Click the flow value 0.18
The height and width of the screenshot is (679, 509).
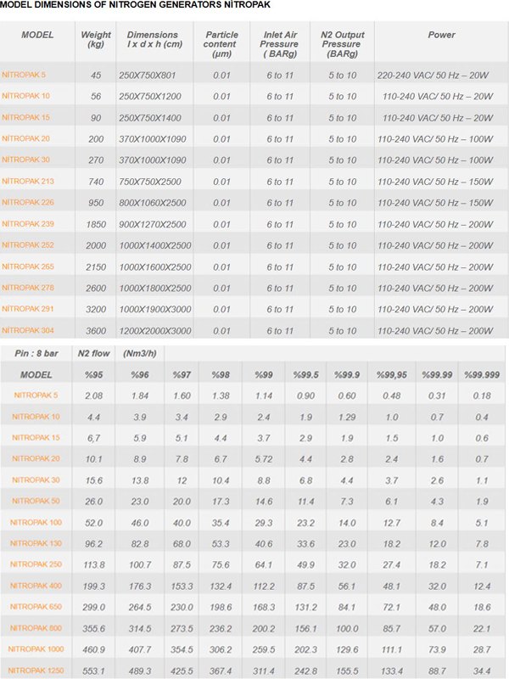(x=482, y=396)
